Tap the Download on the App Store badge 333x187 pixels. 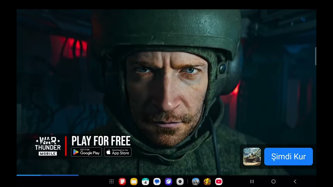tap(118, 152)
